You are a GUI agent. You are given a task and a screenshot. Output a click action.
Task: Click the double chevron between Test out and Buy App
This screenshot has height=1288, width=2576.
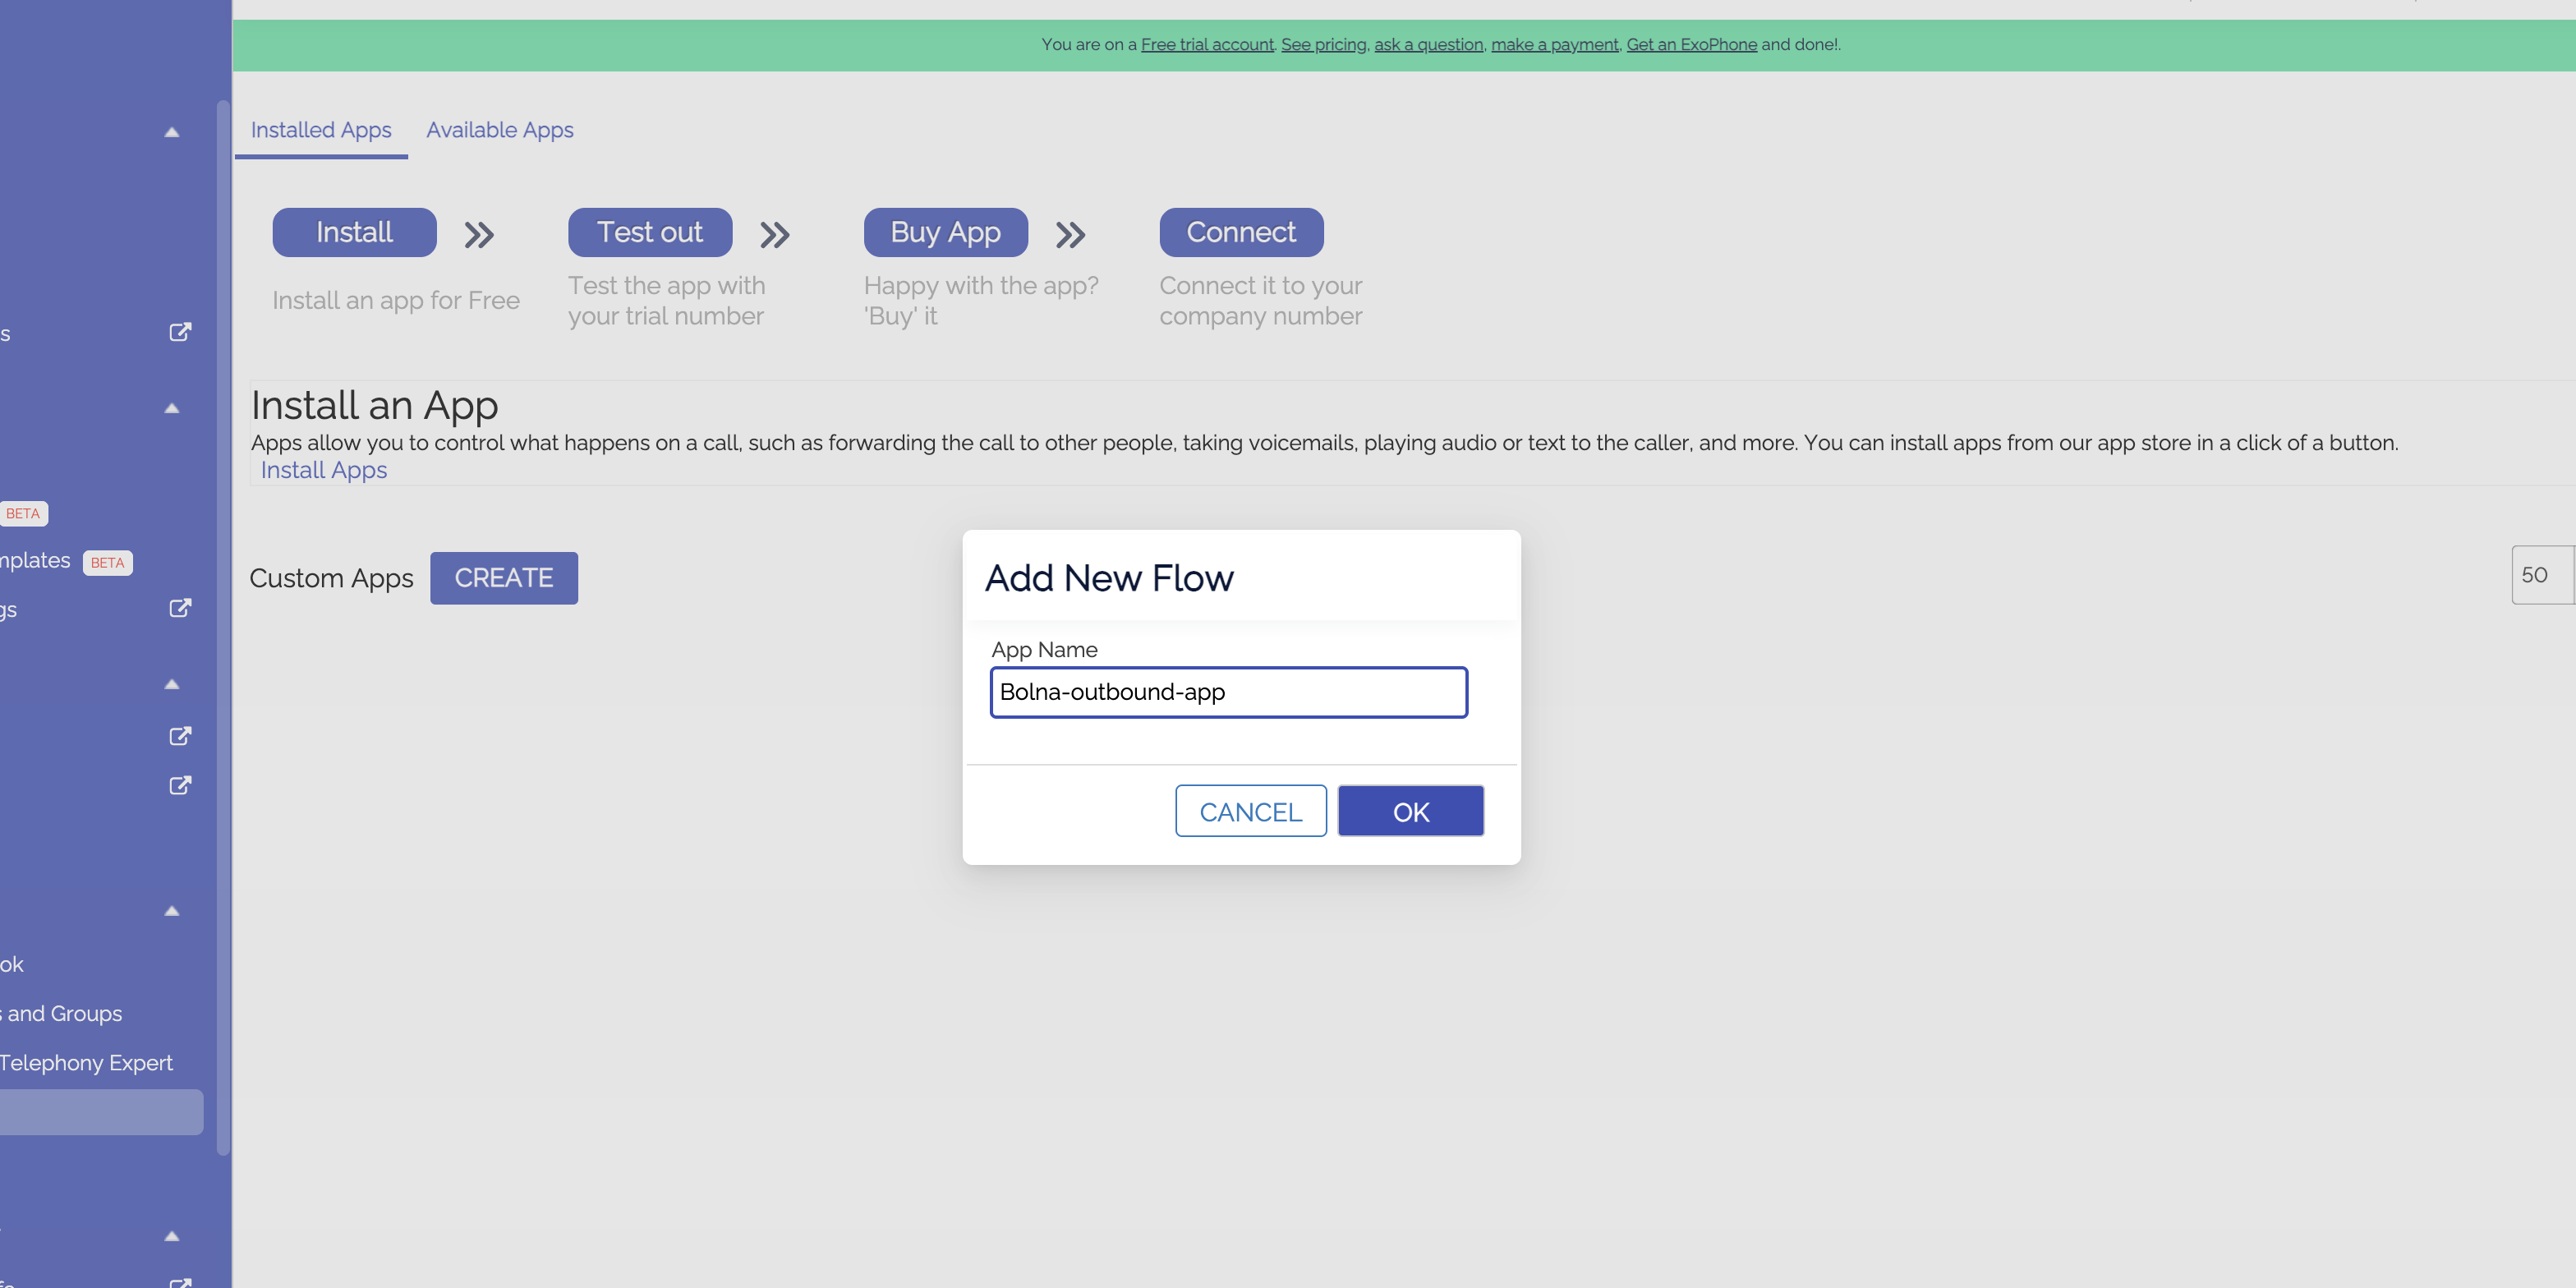(x=774, y=236)
